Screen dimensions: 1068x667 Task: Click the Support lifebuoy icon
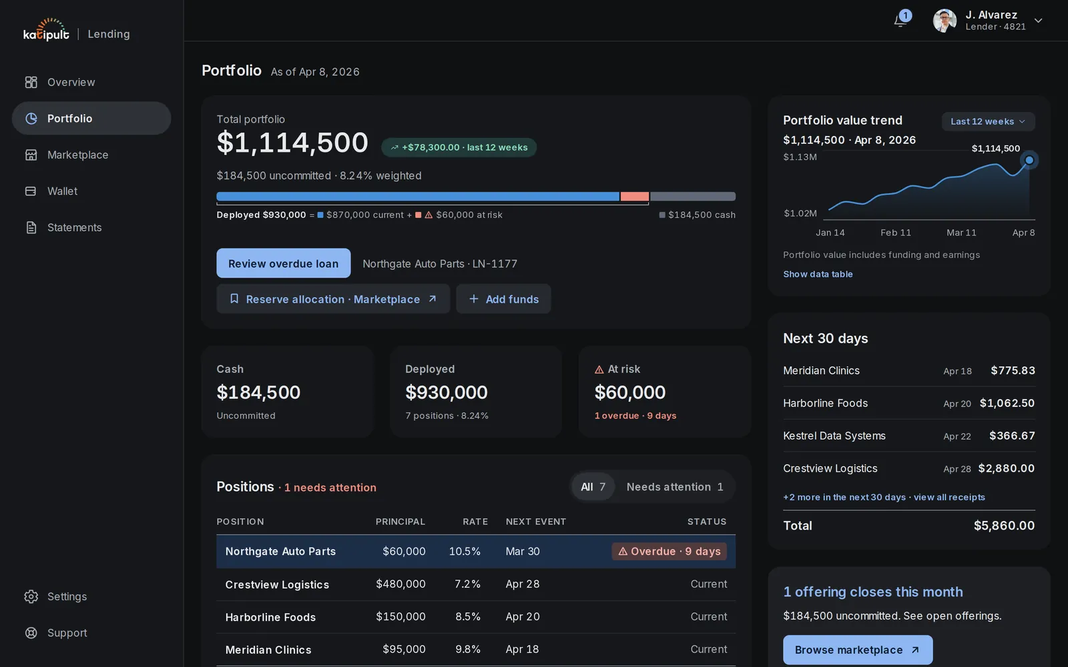31,633
